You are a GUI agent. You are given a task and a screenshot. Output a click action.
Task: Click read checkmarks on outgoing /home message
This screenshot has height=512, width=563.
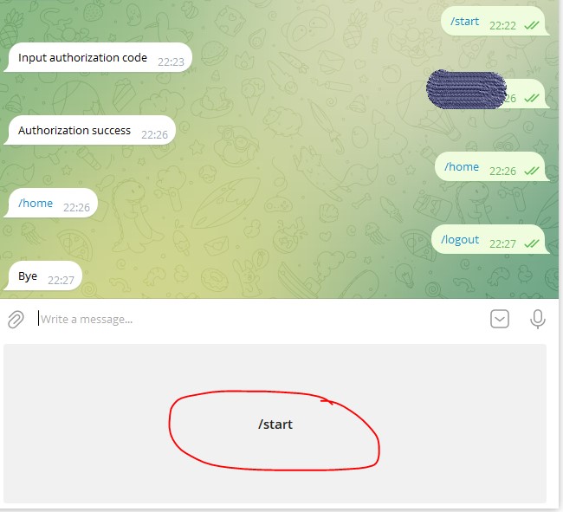point(532,171)
